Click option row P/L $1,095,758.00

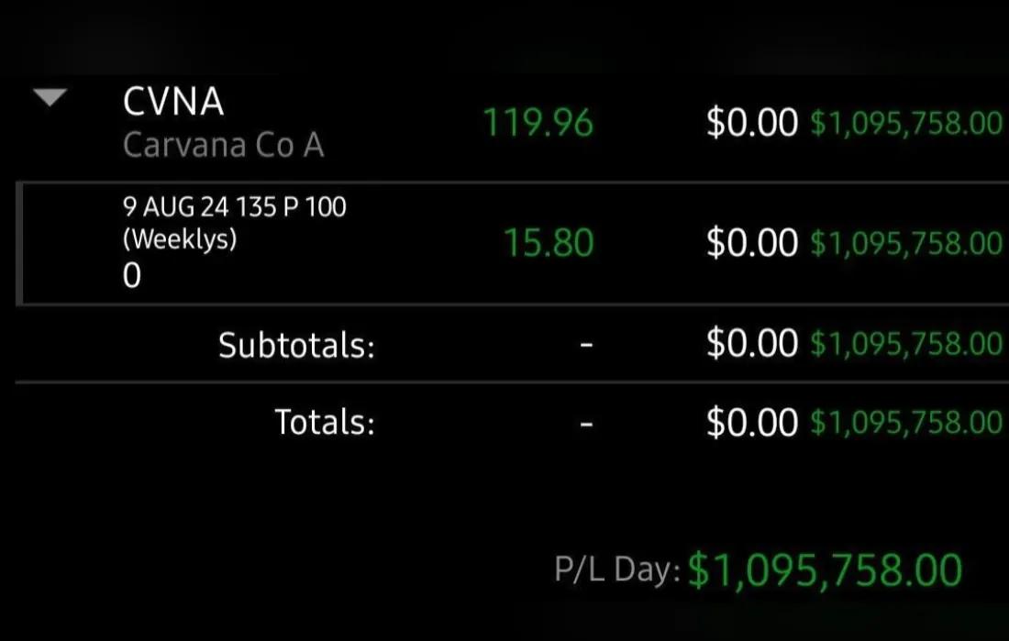pos(906,243)
